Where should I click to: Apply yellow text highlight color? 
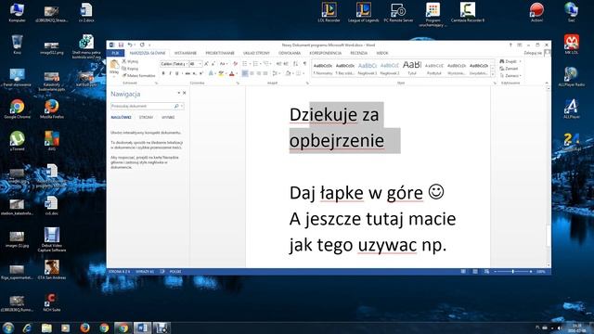221,73
